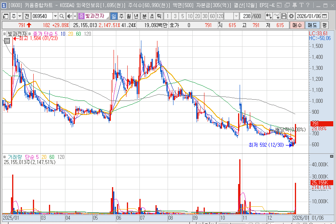Click the 호가 quote label
Image resolution: width=336 pixels, height=224 pixels.
pos(174,25)
